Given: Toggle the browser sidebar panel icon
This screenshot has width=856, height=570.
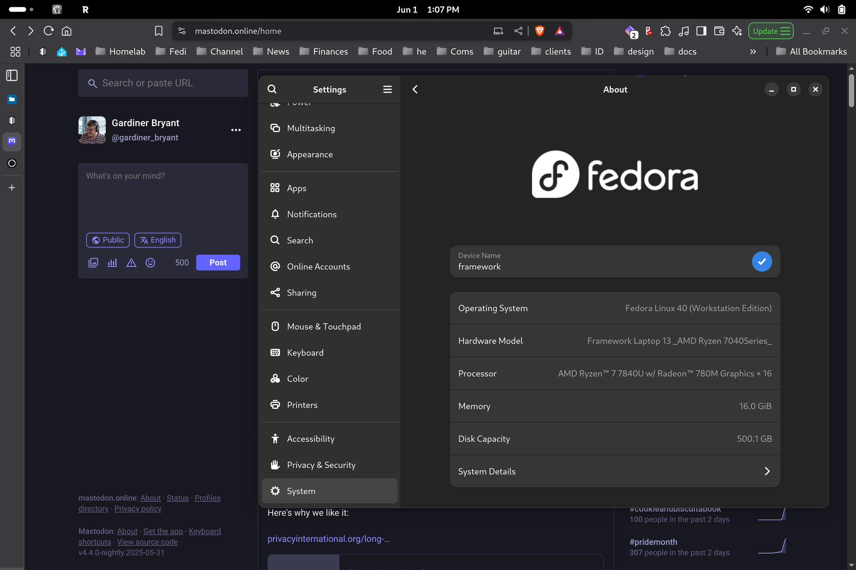Looking at the screenshot, I should click(701, 31).
